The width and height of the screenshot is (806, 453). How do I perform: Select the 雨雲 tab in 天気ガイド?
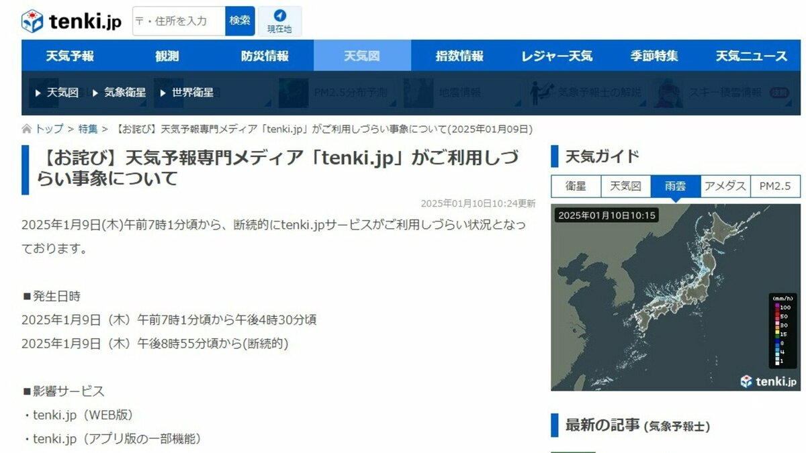(x=675, y=187)
